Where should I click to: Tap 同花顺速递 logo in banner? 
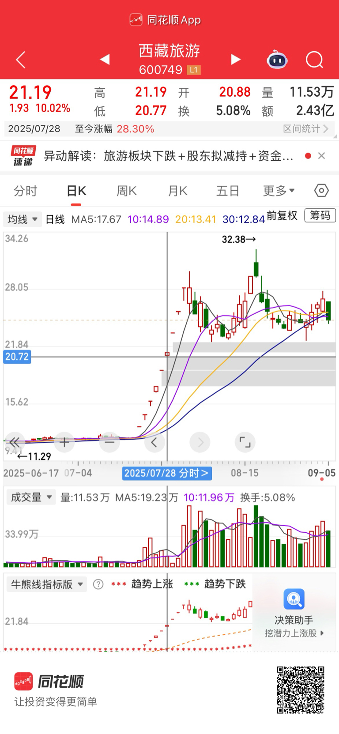coord(23,156)
